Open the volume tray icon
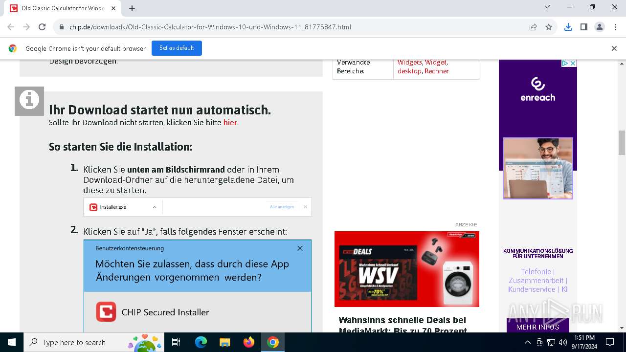626x352 pixels. coord(563,342)
